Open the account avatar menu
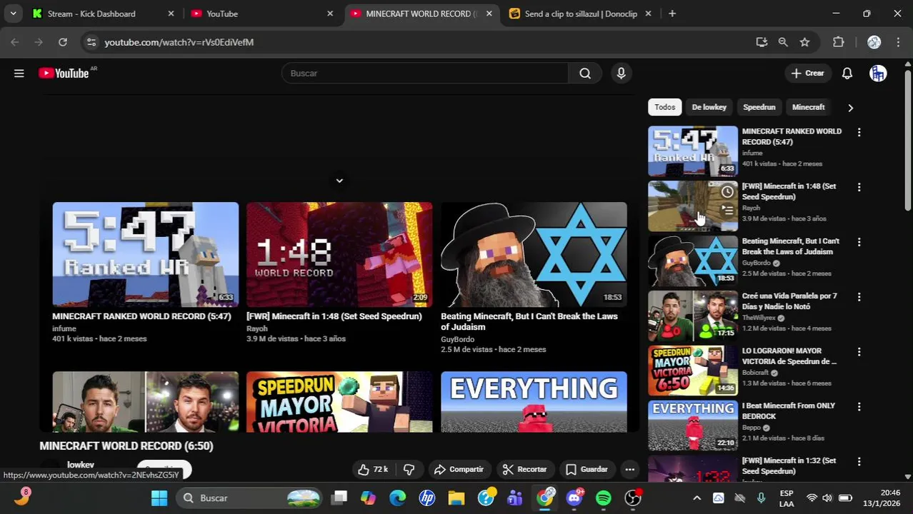Image resolution: width=913 pixels, height=514 pixels. [878, 73]
